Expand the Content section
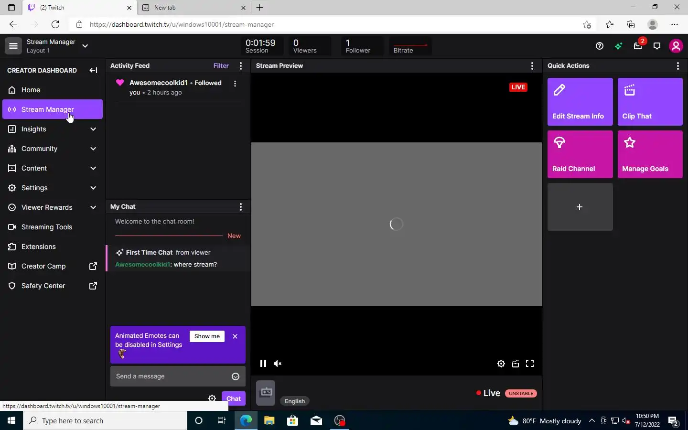This screenshot has height=430, width=688. point(53,168)
